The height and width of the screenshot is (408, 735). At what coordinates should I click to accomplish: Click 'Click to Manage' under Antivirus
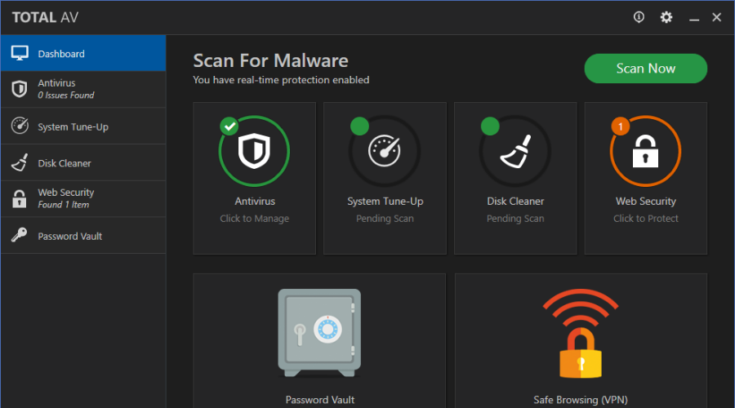(x=255, y=219)
